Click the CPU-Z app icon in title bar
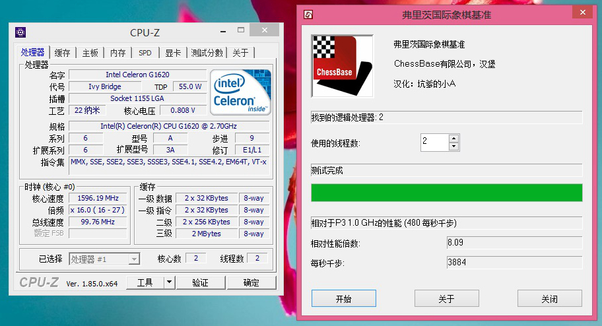 click(x=20, y=32)
